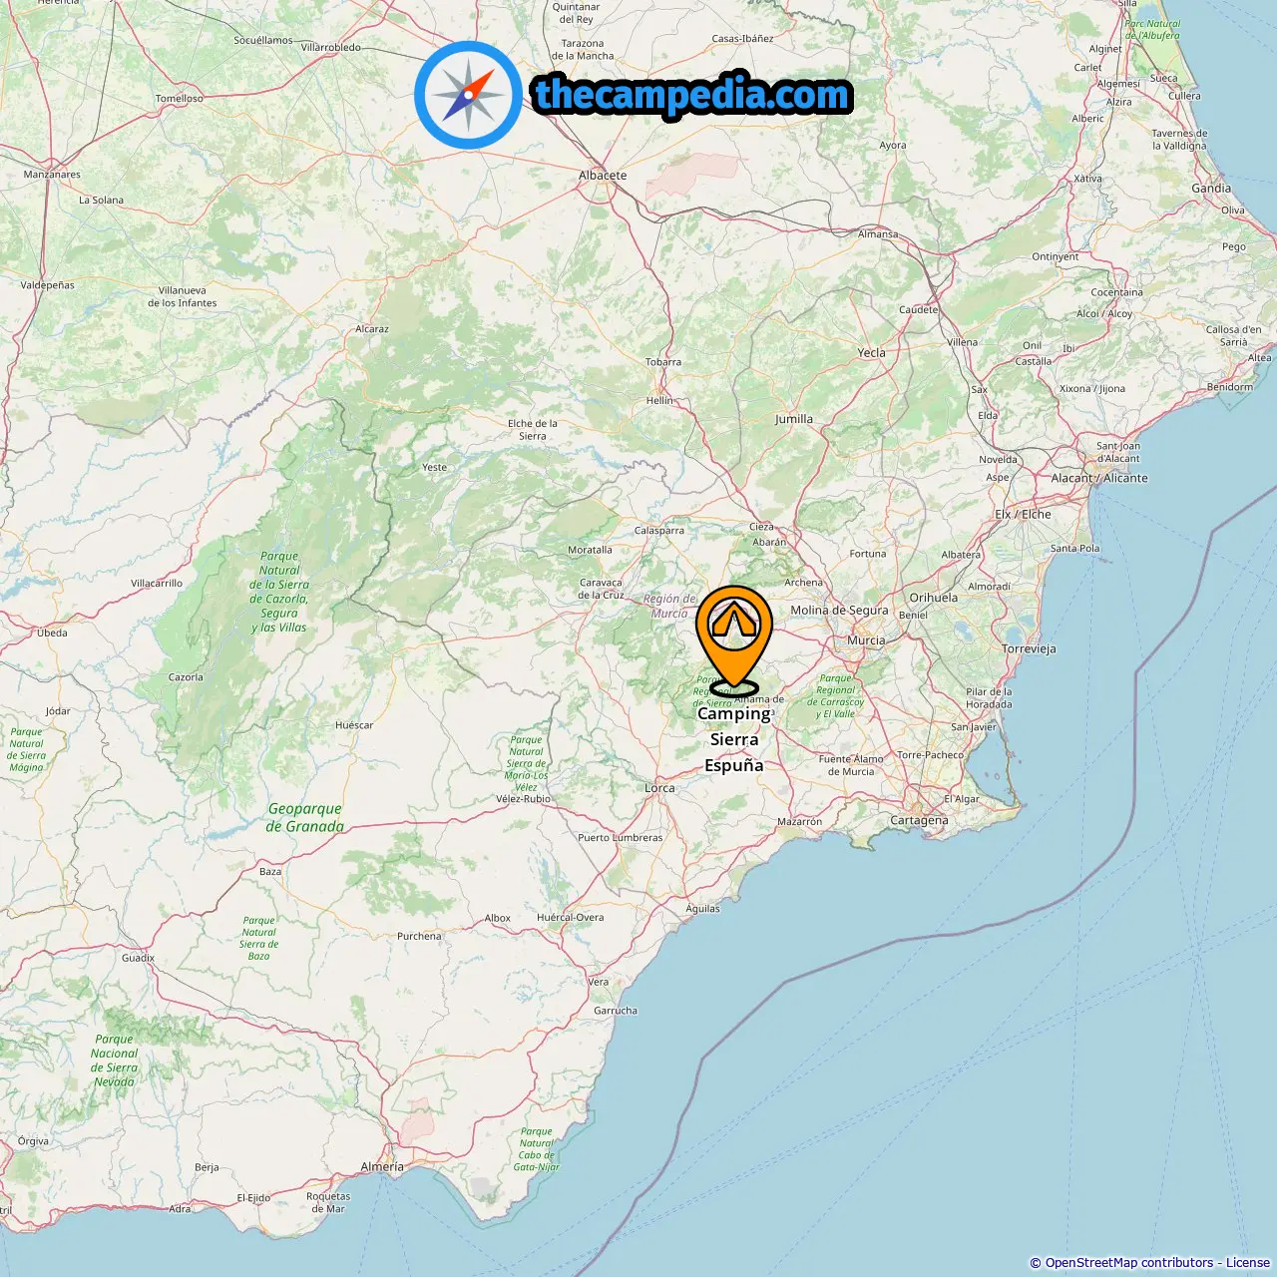
Task: Click the compass logo icon
Action: point(468,95)
